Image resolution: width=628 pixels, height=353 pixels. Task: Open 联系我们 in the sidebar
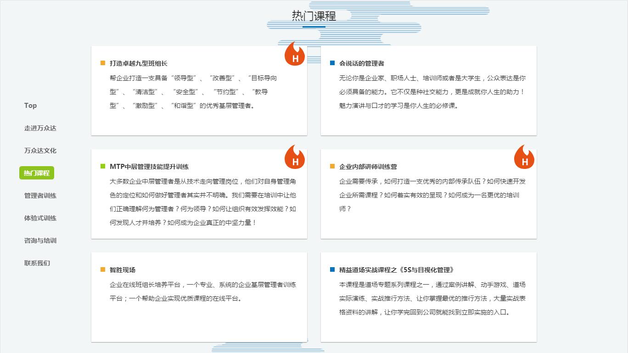click(x=37, y=263)
